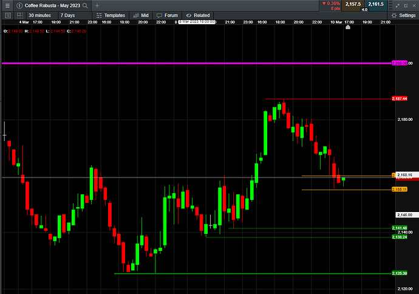The image size is (419, 294).
Task: Click the 2,160.16 current price label
Action: coord(407,175)
